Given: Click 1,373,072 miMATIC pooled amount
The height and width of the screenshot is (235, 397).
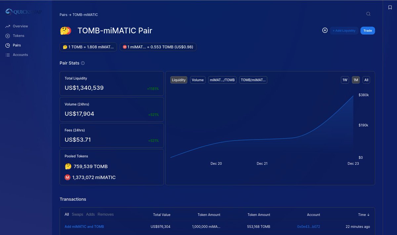Looking at the screenshot, I should [94, 178].
